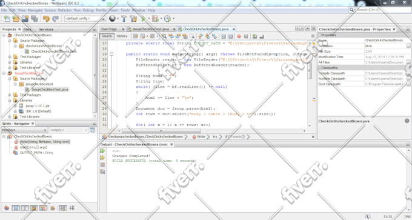The height and width of the screenshot is (220, 412).
Task: Open the Source menu
Action: tap(50, 10)
